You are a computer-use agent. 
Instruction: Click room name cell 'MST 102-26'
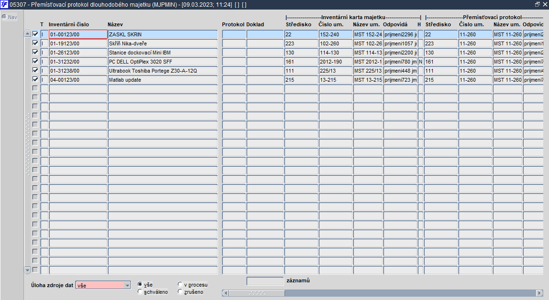368,43
